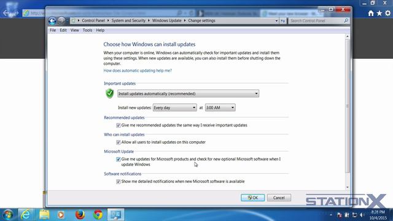Click System and Security in breadcrumb
This screenshot has width=393, height=221.
tap(128, 20)
